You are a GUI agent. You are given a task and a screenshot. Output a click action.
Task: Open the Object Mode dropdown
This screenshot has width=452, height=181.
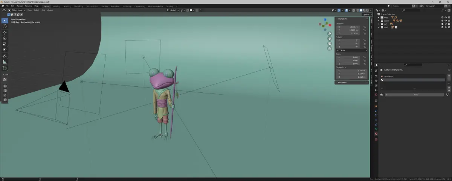point(17,10)
